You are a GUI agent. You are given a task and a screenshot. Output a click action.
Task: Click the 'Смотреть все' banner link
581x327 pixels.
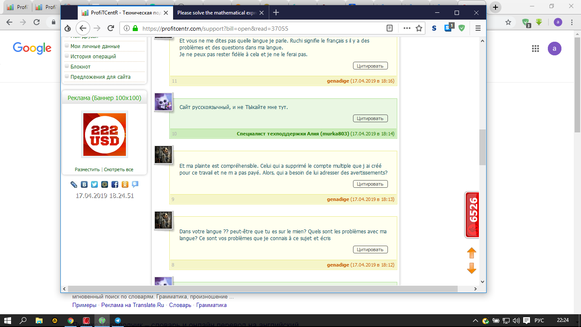click(x=119, y=169)
